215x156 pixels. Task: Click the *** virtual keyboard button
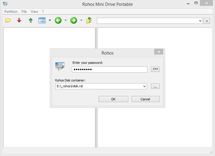coord(155,69)
